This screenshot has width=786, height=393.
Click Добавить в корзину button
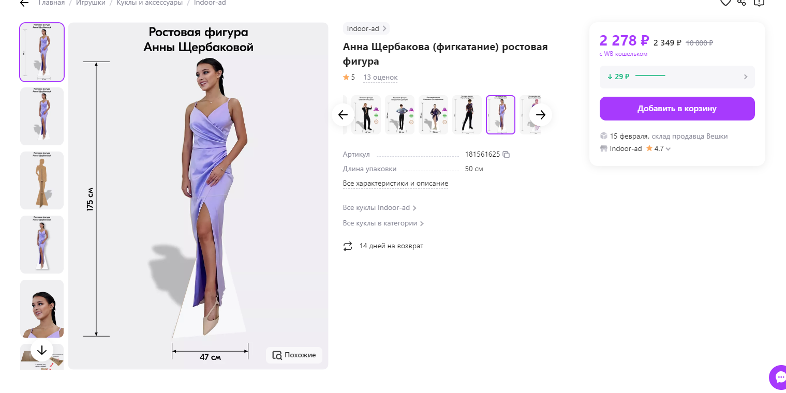tap(677, 109)
